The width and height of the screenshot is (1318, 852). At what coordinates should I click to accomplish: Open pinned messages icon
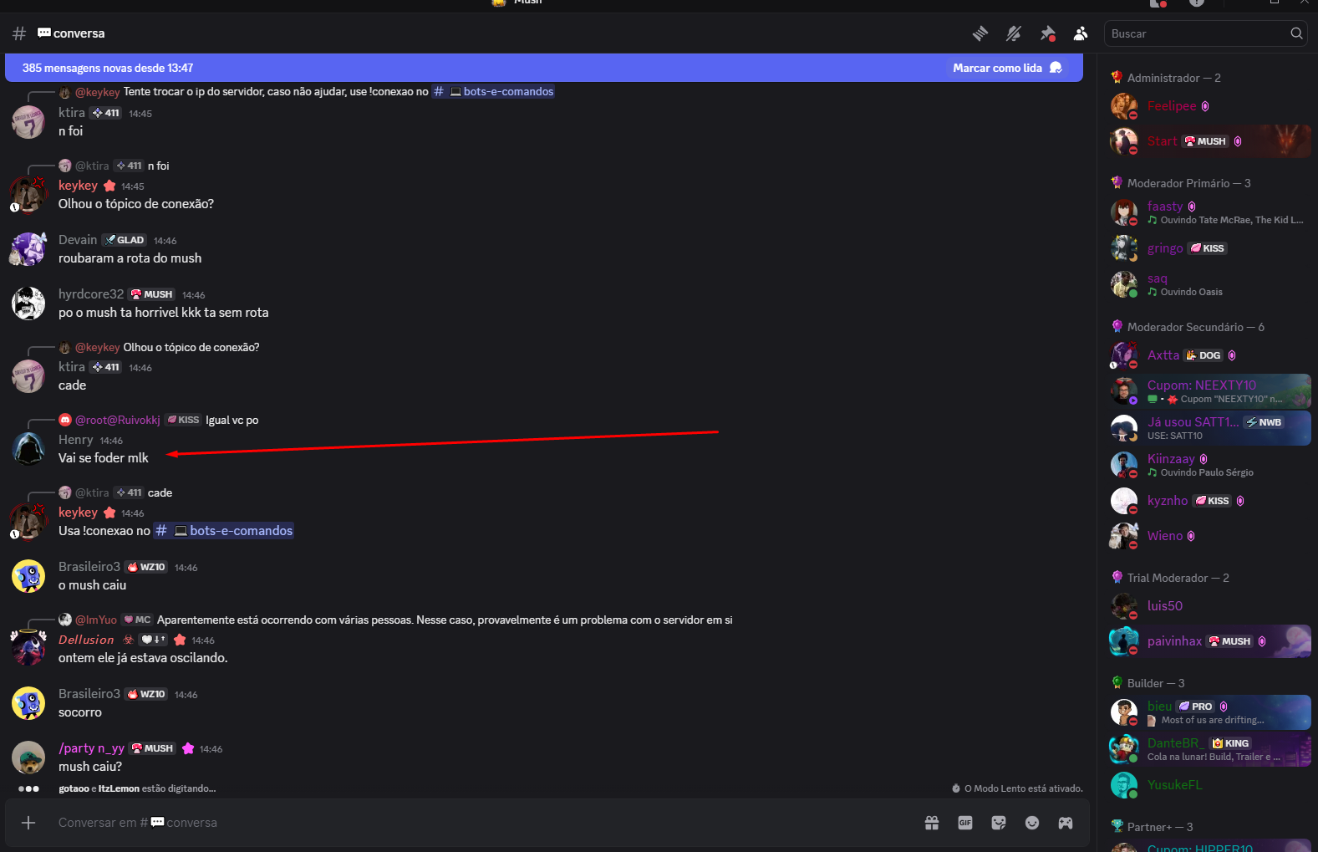pos(1047,33)
